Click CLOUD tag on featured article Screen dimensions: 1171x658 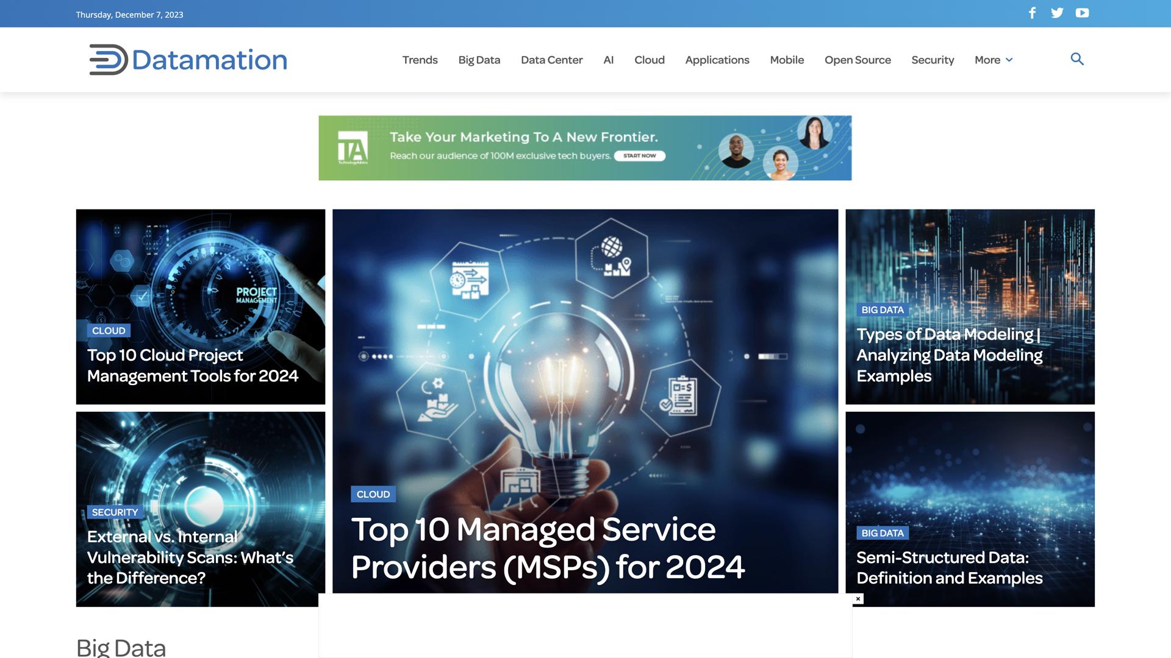click(x=373, y=494)
